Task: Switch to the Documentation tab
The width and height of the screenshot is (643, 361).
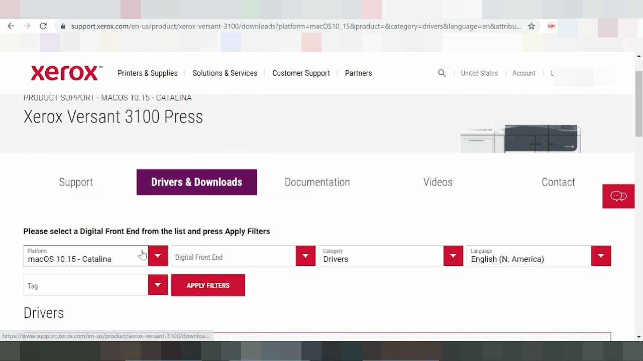Action: 317,182
